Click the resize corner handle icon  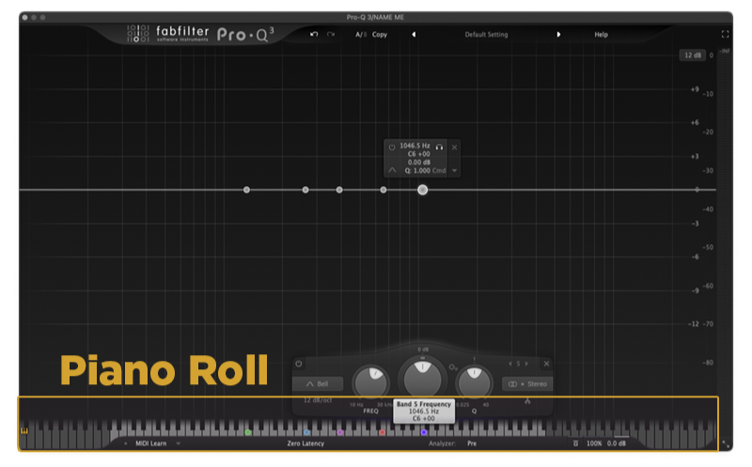coord(726,445)
